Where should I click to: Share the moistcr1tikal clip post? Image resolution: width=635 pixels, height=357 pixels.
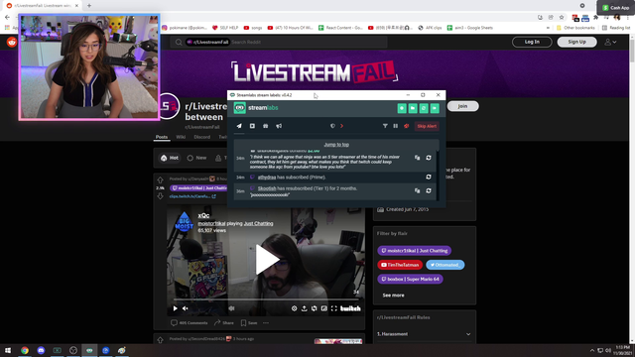224,323
